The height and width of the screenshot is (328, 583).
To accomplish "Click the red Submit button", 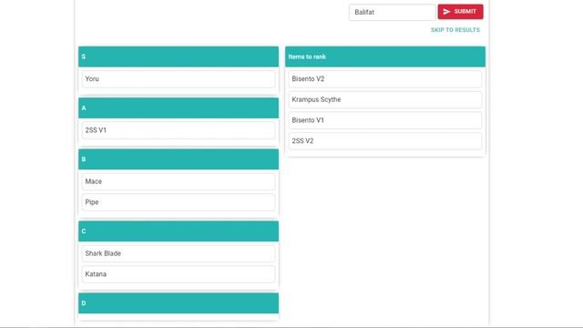I will click(460, 12).
